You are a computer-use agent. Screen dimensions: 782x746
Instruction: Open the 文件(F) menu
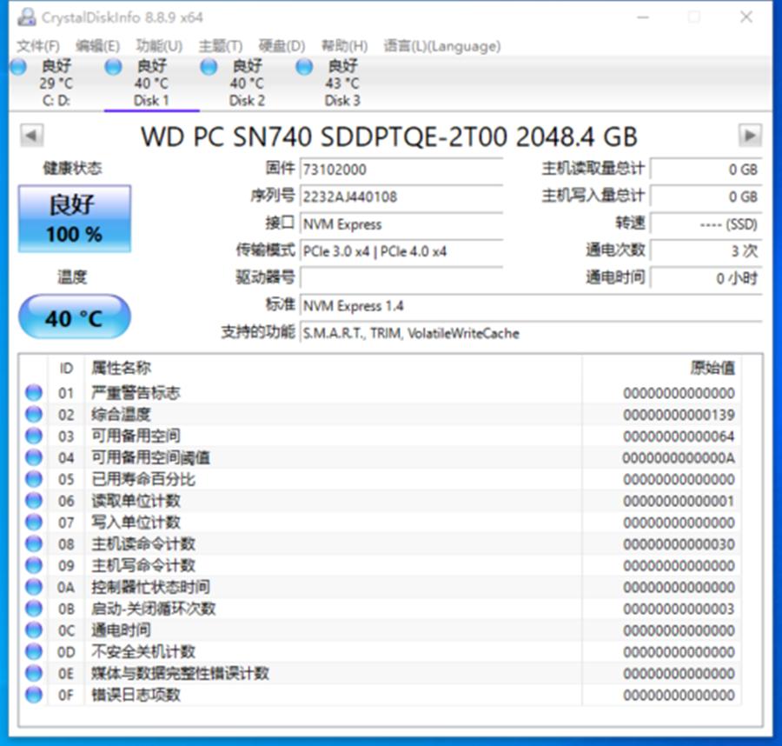point(38,46)
